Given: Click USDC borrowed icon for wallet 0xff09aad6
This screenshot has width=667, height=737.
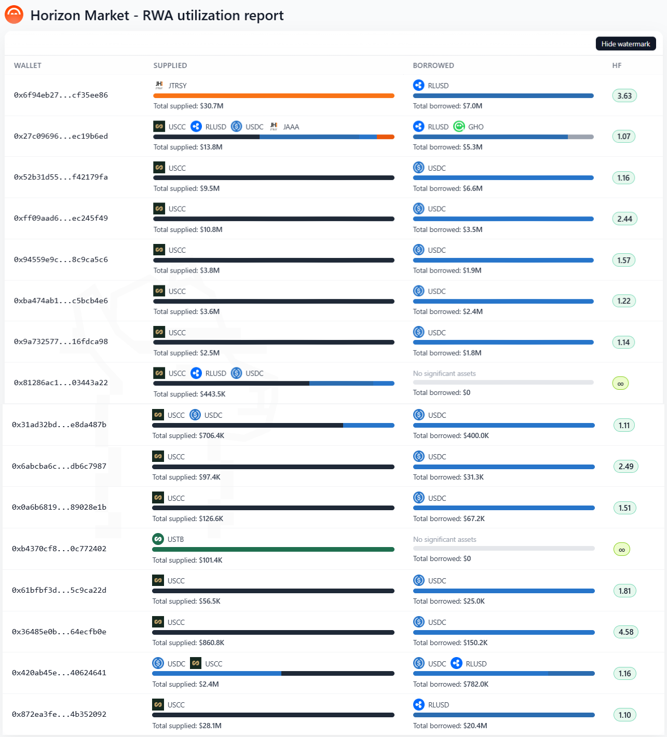Looking at the screenshot, I should click(419, 209).
